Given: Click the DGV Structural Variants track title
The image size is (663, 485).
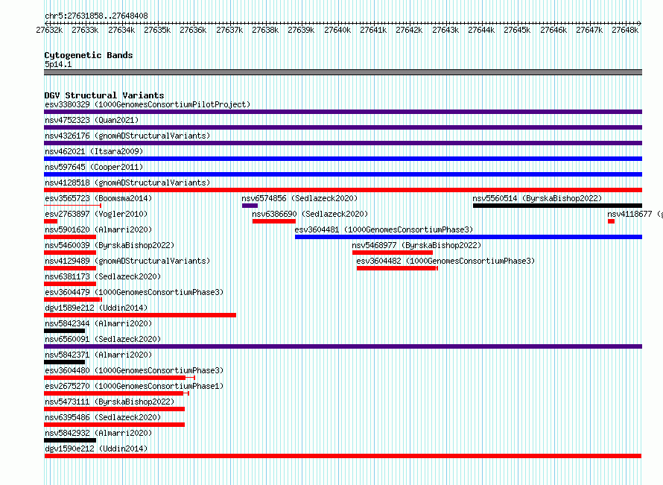Looking at the screenshot, I should pos(104,95).
